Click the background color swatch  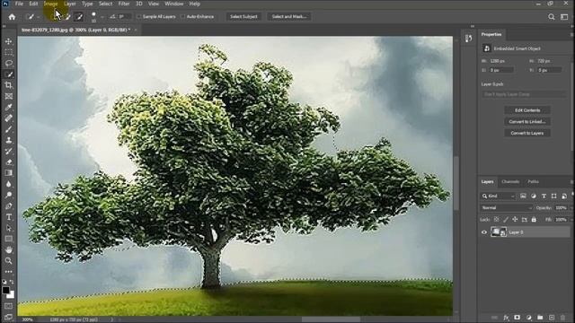click(12, 295)
